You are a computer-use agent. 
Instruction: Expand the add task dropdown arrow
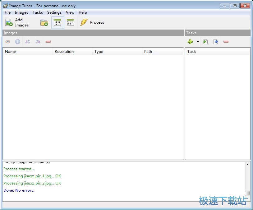click(198, 42)
